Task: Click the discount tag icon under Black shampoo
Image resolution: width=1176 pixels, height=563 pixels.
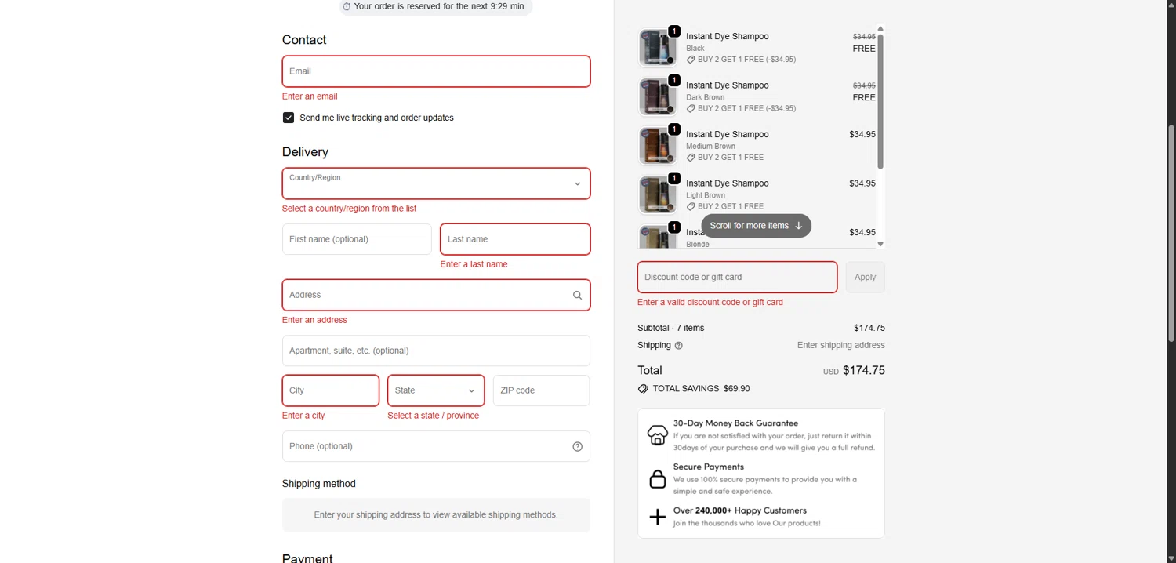Action: (691, 60)
